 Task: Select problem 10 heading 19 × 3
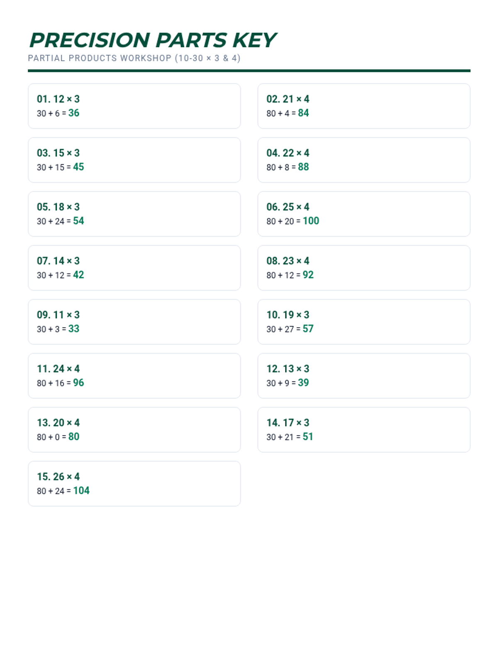click(288, 315)
